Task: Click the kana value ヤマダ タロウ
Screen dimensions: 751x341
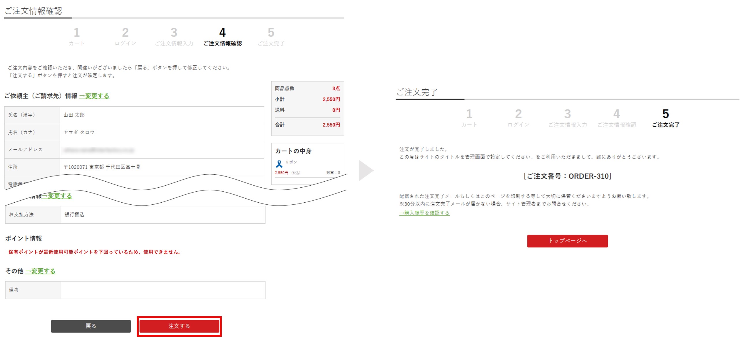Action: [x=79, y=132]
